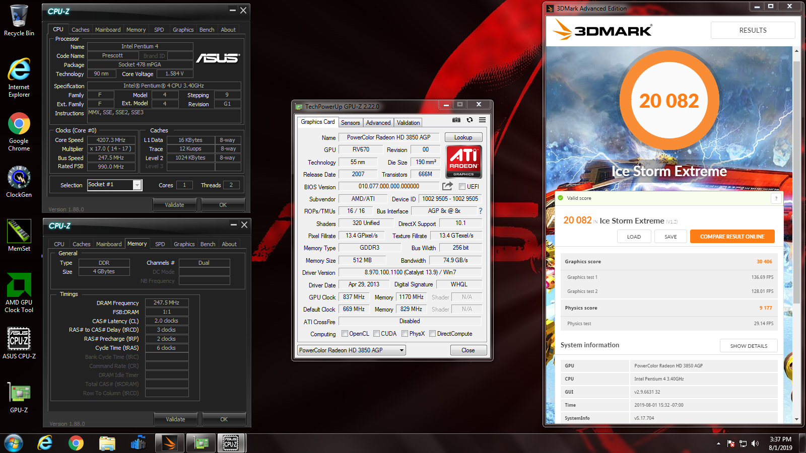Click the 3DMark valid score help icon

coord(776,198)
